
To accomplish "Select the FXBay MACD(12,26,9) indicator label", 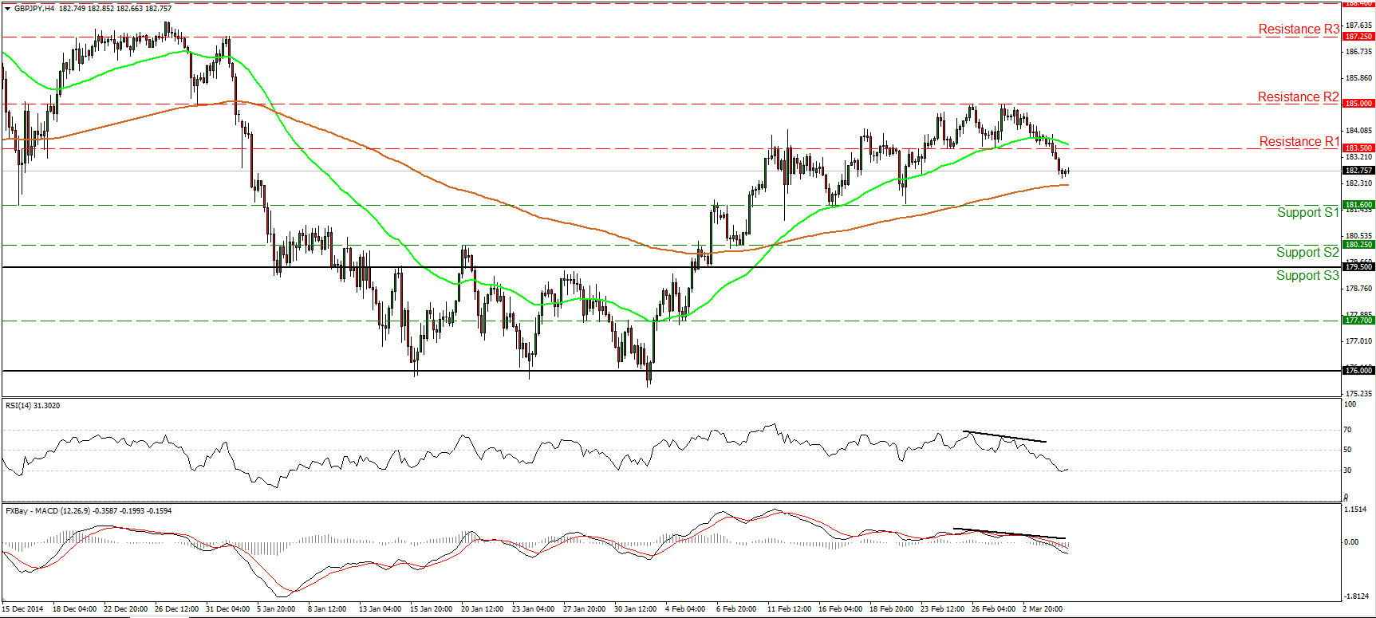I will [89, 511].
